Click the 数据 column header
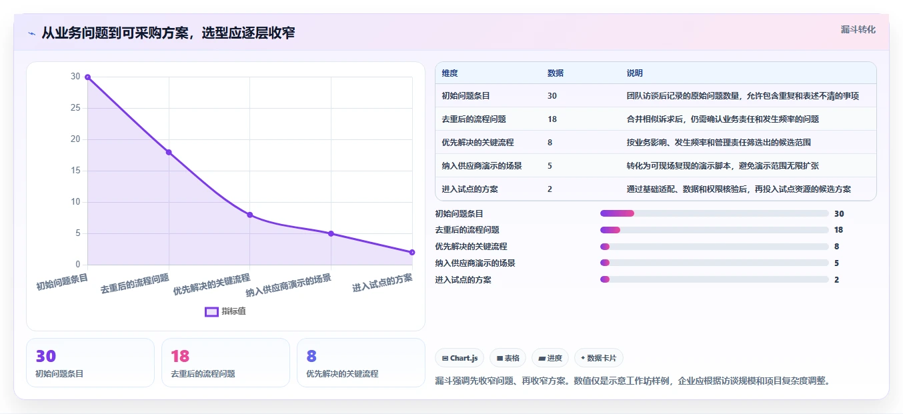This screenshot has width=903, height=414. tap(556, 73)
